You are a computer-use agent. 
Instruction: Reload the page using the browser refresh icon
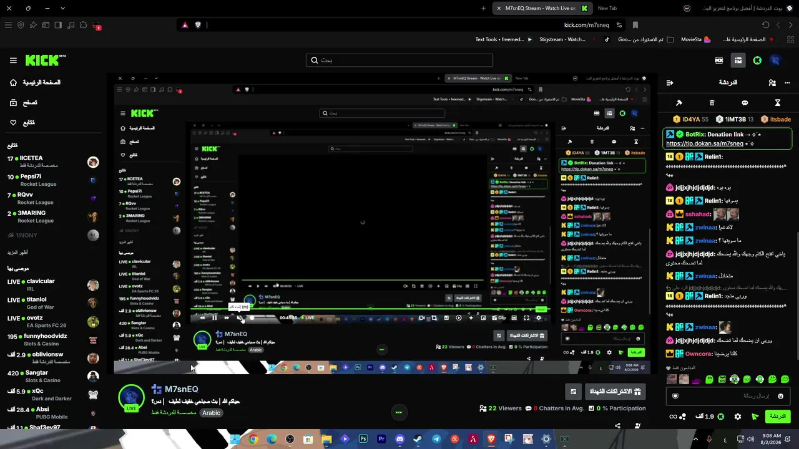765,25
